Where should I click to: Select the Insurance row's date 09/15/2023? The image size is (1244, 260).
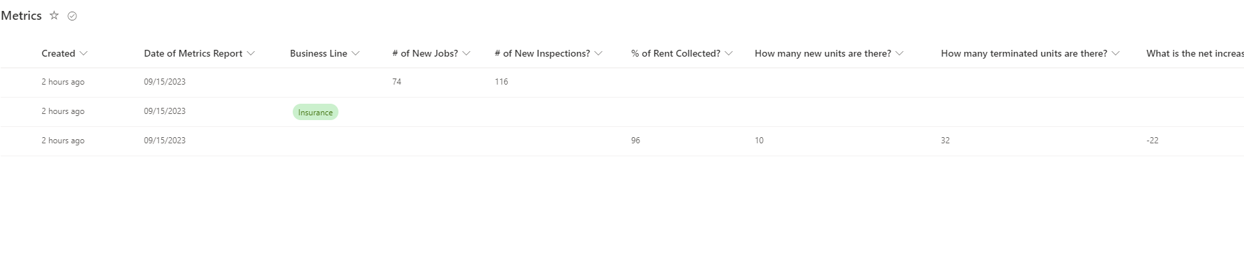click(164, 111)
